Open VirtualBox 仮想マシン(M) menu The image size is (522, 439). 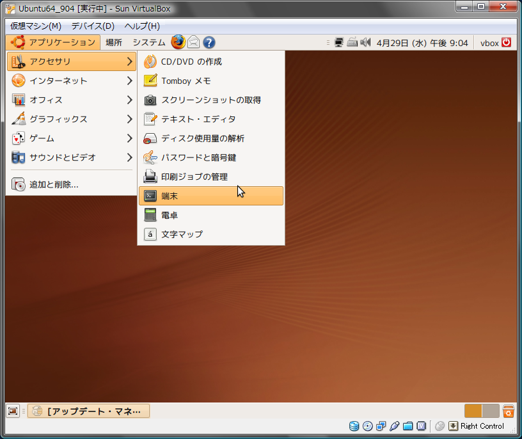36,26
